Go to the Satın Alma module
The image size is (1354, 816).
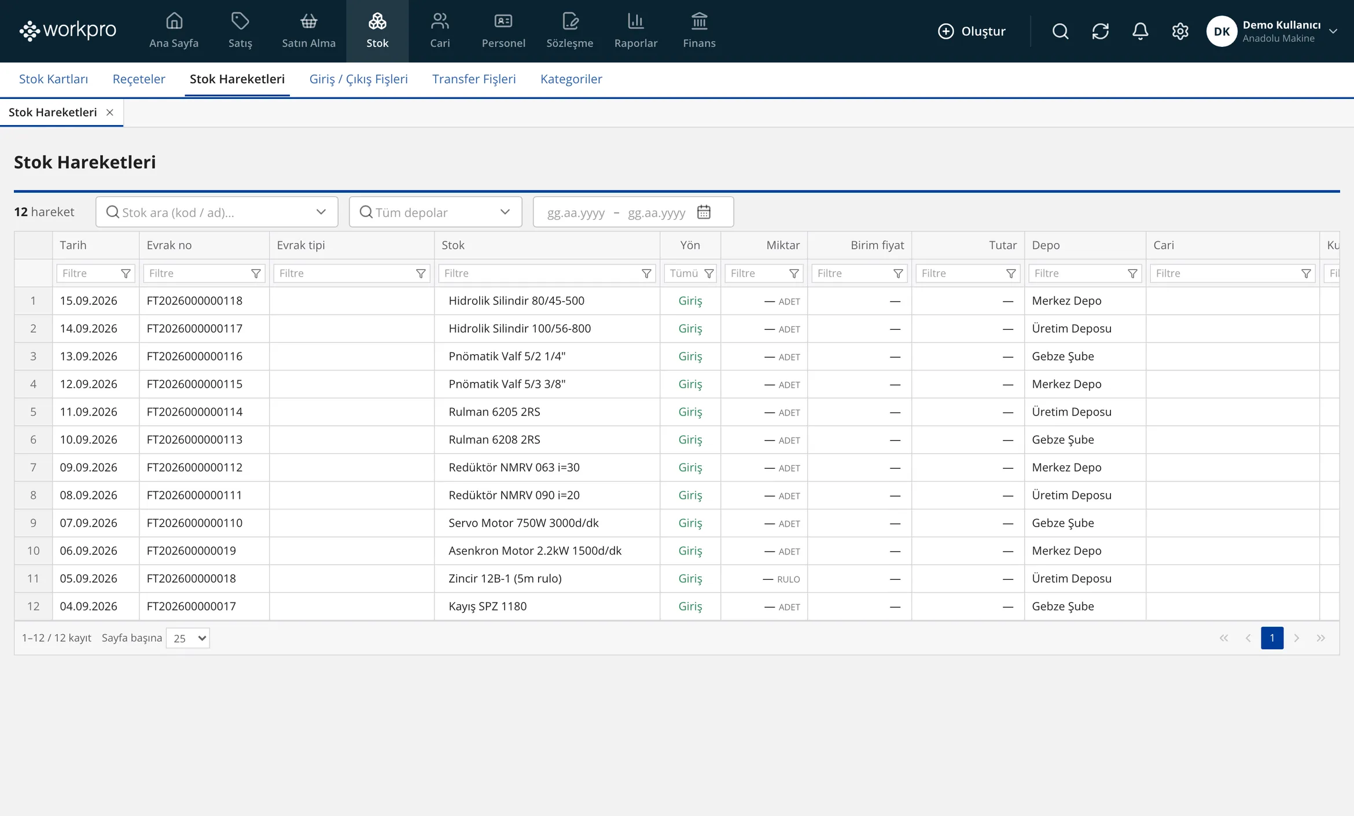click(x=308, y=31)
